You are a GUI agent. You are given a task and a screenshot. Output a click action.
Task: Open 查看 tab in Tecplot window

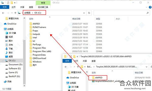click(x=93, y=61)
